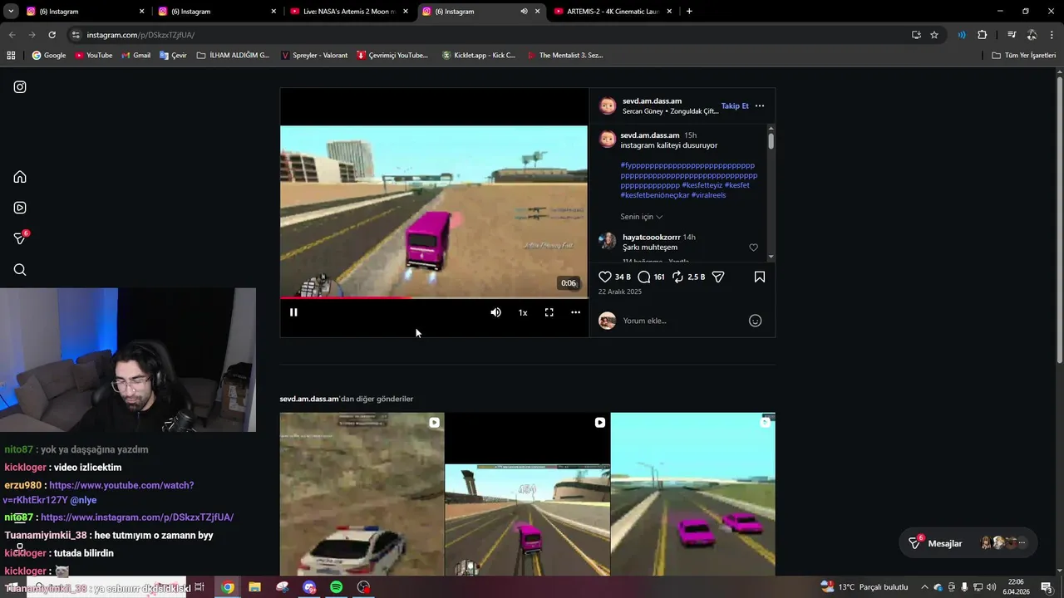This screenshot has width=1064, height=598.
Task: Open the emoji picker beside the comment field
Action: 756,321
